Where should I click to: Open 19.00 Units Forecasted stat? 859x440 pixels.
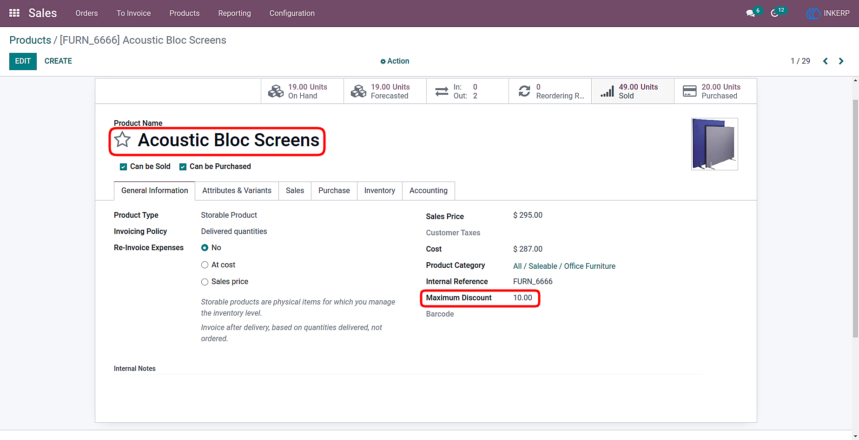pyautogui.click(x=385, y=91)
